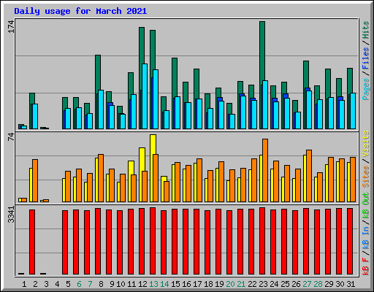The image size is (374, 292).
Task: Click the 'Hits' legend label
Action: pos(365,30)
